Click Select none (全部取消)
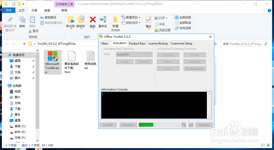Screen dimensions: 274x150 [x=183, y=23]
